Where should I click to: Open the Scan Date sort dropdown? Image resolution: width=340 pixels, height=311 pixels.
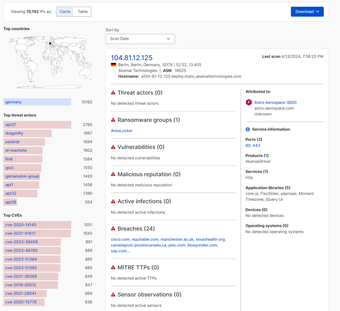click(140, 39)
